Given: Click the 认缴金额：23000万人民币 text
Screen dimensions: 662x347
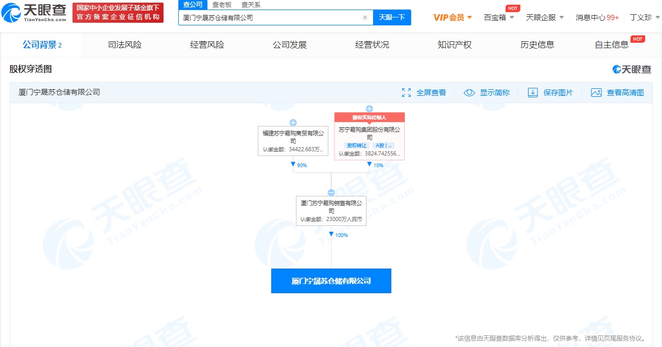Looking at the screenshot, I should tap(331, 220).
